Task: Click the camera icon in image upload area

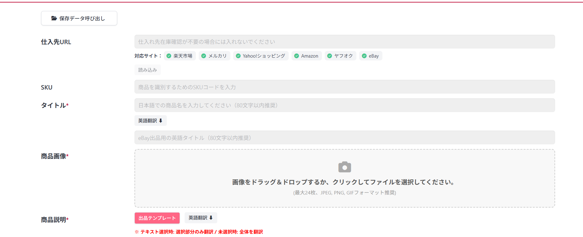Action: (x=344, y=167)
